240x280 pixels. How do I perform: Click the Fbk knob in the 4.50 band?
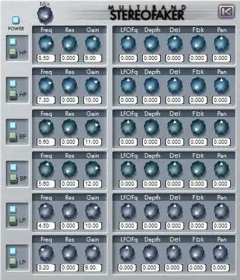pyautogui.click(x=198, y=211)
